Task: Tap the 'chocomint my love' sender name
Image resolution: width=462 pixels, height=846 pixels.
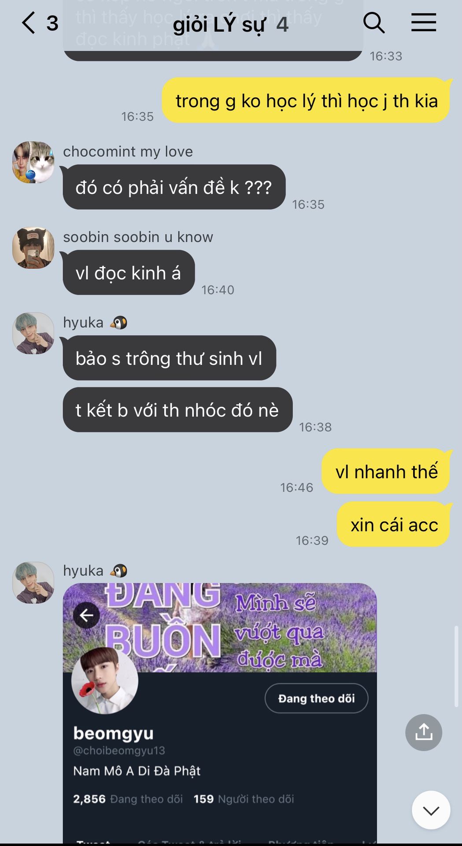Action: pyautogui.click(x=128, y=152)
